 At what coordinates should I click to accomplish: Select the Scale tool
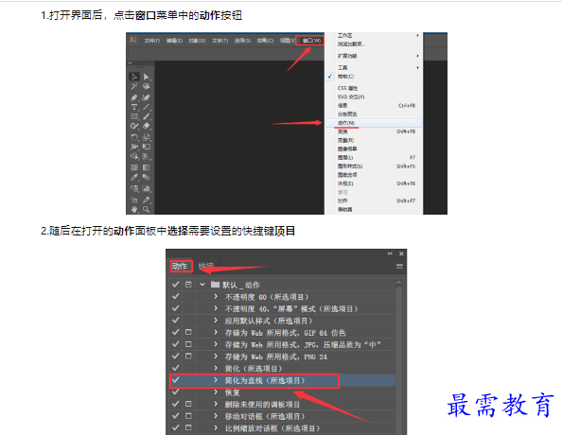pos(147,137)
